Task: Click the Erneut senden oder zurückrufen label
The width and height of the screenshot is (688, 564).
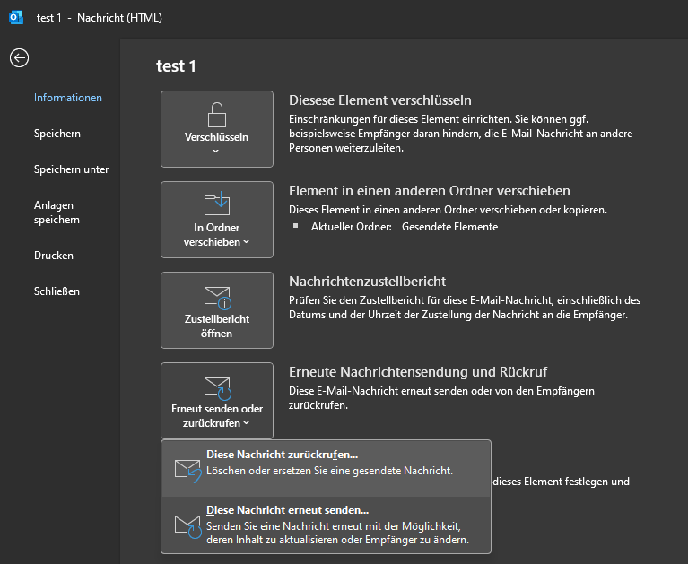Action: click(217, 416)
